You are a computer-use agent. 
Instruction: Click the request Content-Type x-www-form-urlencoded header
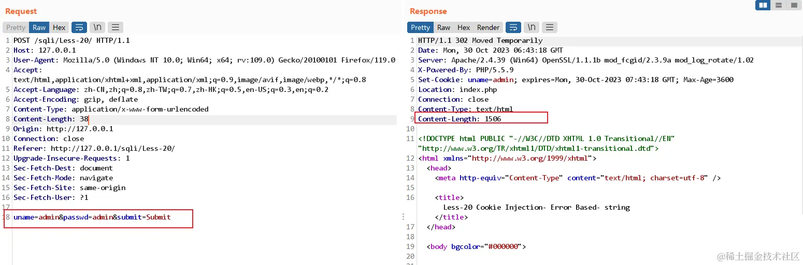[111, 109]
